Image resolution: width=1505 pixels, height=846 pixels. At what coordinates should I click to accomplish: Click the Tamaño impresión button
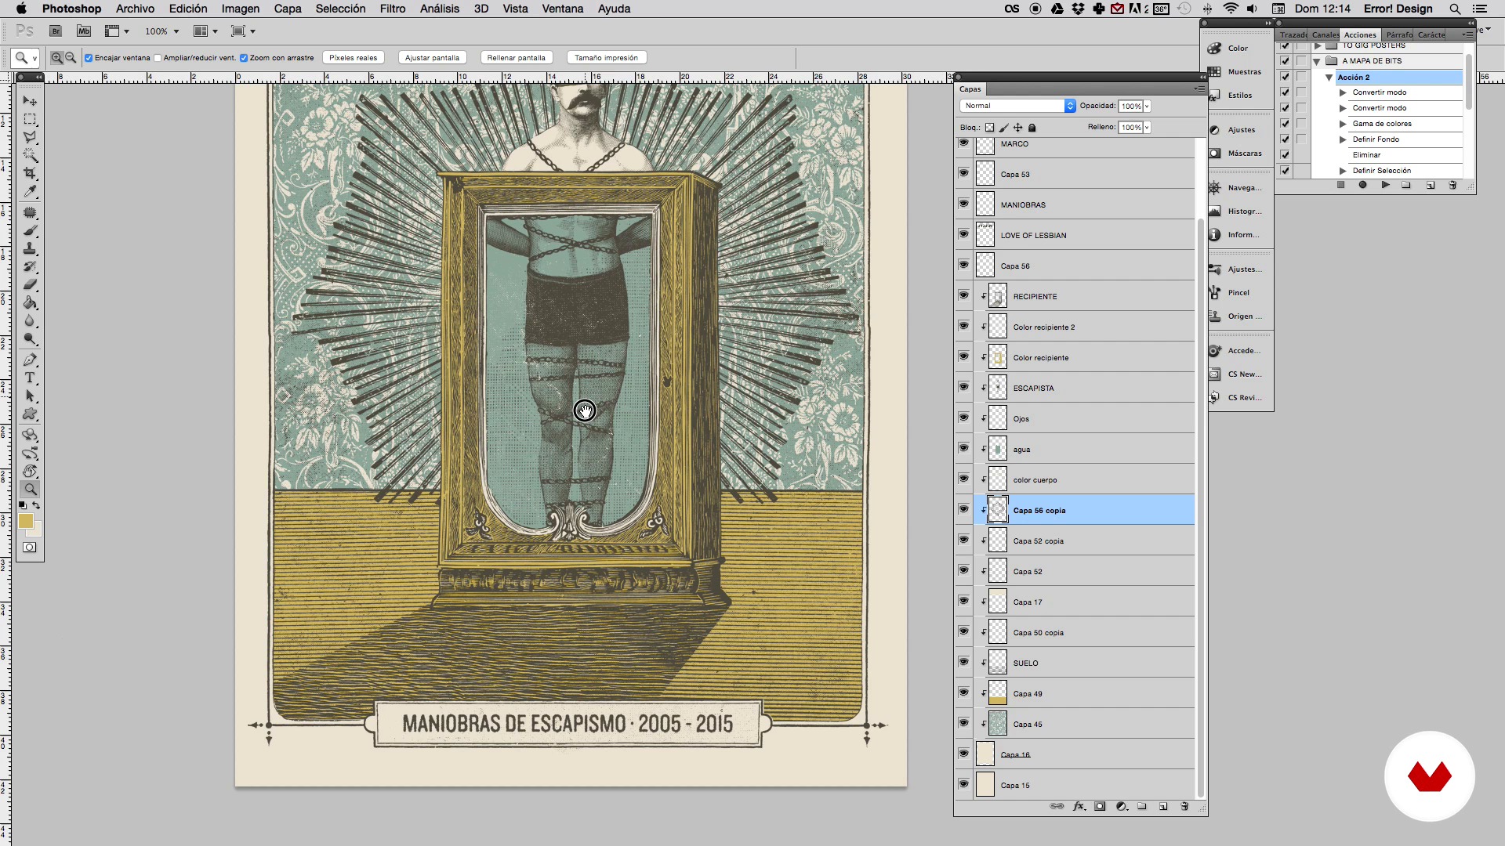coord(606,58)
